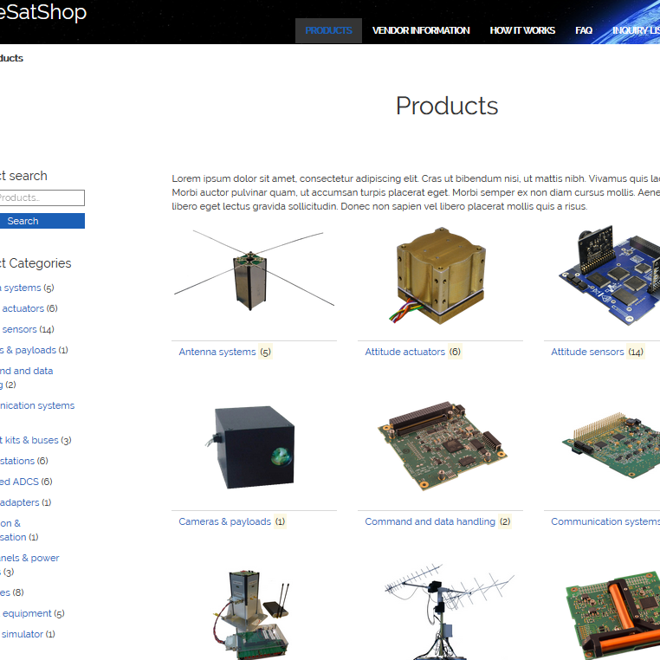The width and height of the screenshot is (660, 660).
Task: Click the blue Search button
Action: (x=42, y=221)
